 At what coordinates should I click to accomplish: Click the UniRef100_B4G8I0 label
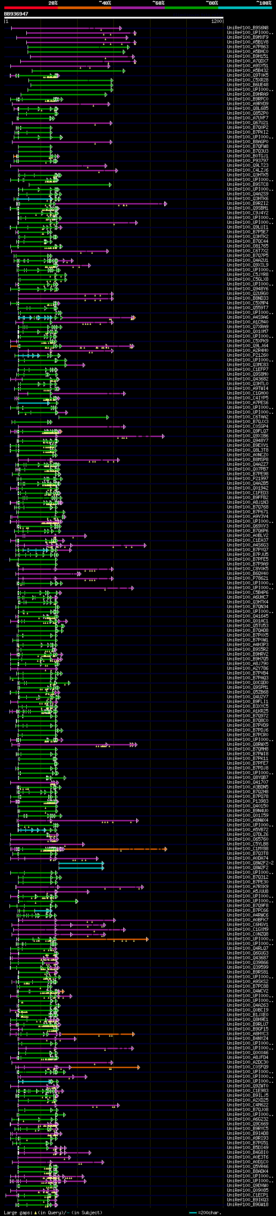[248, 1152]
